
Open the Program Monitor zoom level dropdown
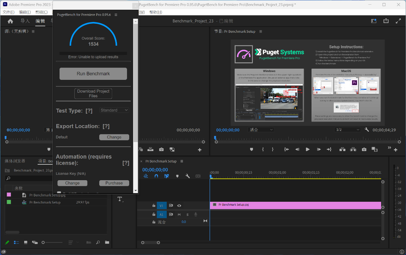point(261,129)
